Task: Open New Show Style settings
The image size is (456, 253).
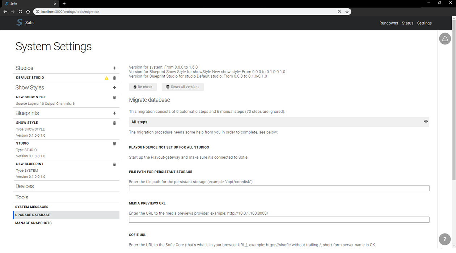Action: (x=31, y=97)
